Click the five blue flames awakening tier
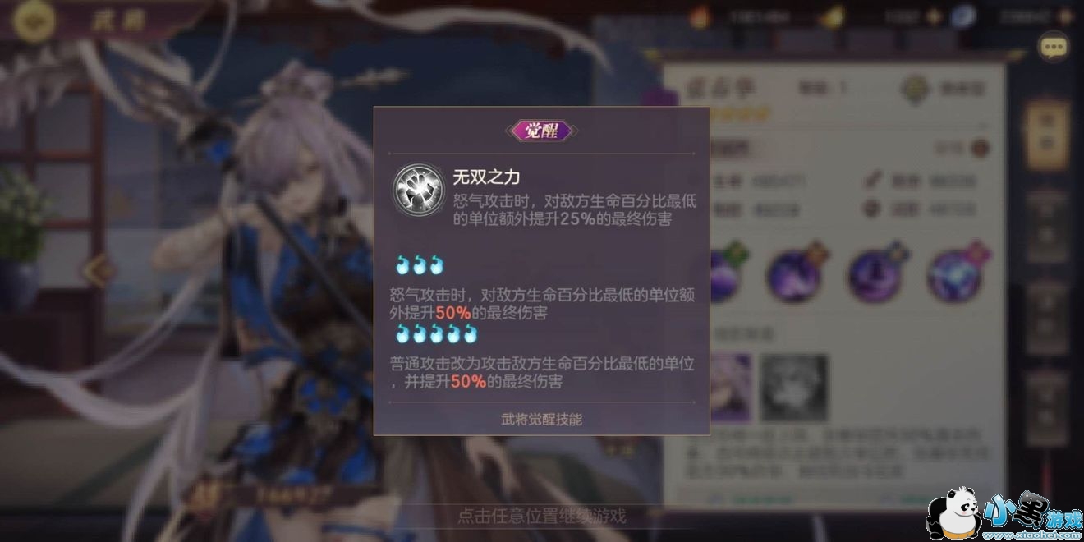Image resolution: width=1084 pixels, height=542 pixels. point(436,333)
